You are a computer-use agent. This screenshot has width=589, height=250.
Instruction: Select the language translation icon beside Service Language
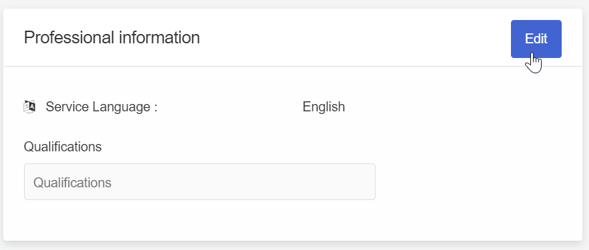coord(29,107)
